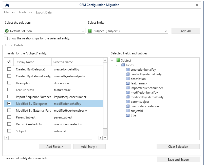Click the fields list vertical scrollbar thumb
Image resolution: width=204 pixels, height=165 pixels.
pyautogui.click(x=105, y=96)
